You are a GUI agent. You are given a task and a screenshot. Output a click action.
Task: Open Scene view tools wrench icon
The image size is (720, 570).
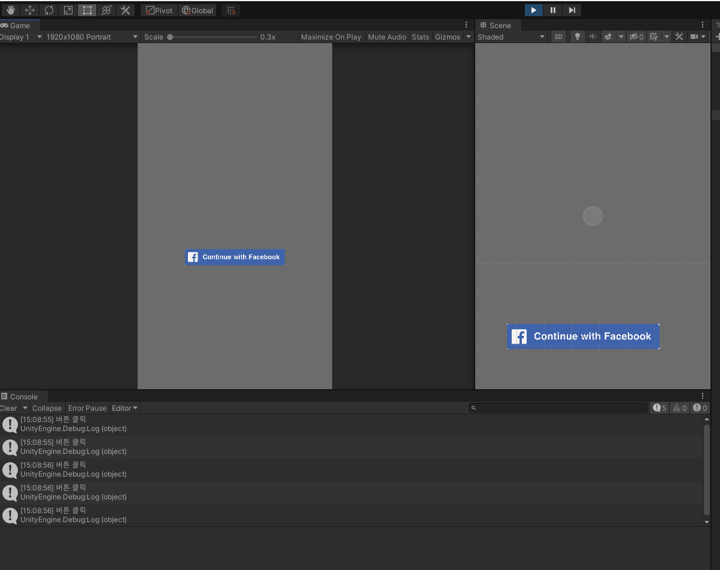point(679,37)
